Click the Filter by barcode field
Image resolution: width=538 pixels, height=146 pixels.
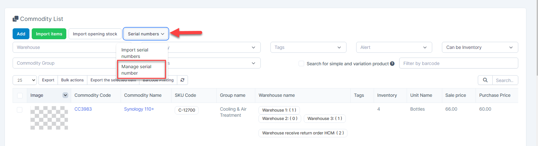click(458, 63)
